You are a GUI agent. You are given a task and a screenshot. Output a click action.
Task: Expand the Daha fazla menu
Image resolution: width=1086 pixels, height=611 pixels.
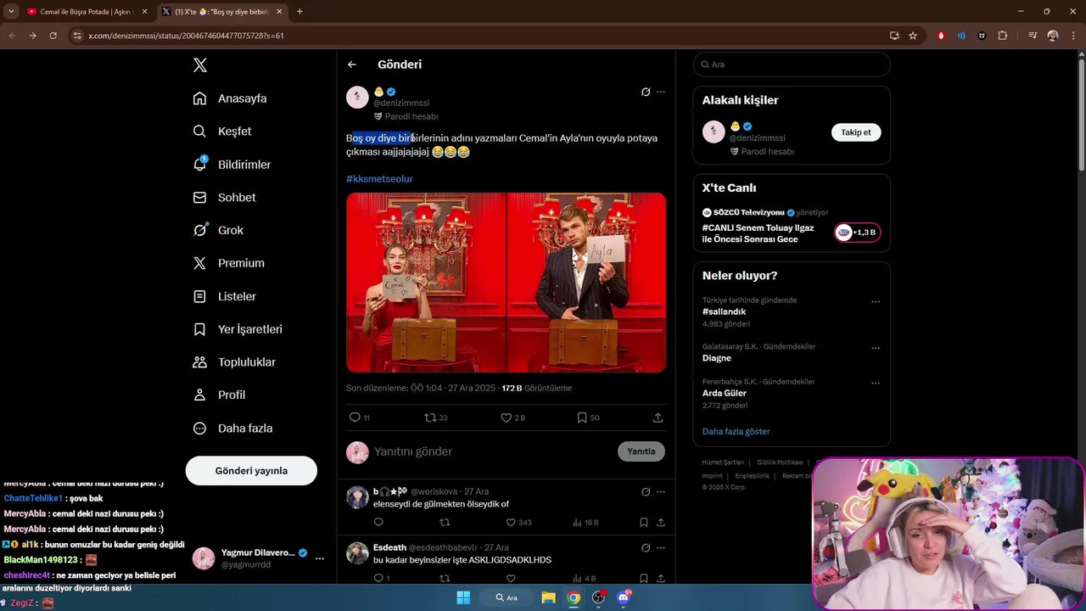pyautogui.click(x=232, y=429)
